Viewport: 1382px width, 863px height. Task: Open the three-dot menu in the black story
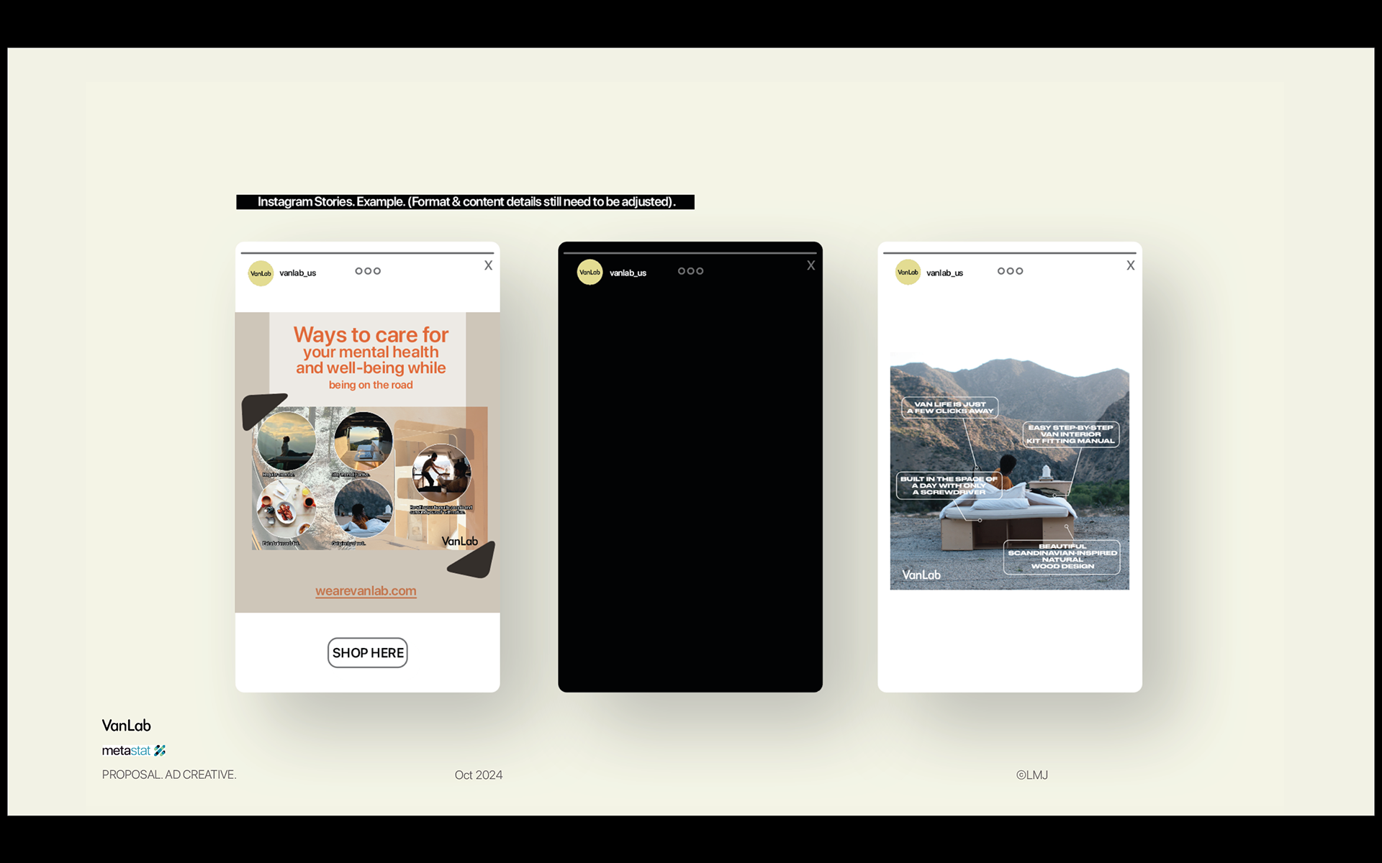pyautogui.click(x=690, y=271)
